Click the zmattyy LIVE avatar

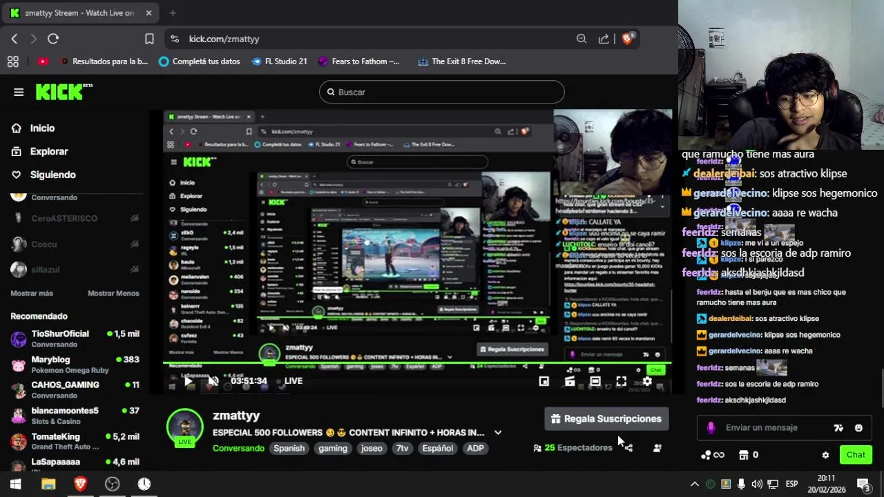[x=185, y=427]
